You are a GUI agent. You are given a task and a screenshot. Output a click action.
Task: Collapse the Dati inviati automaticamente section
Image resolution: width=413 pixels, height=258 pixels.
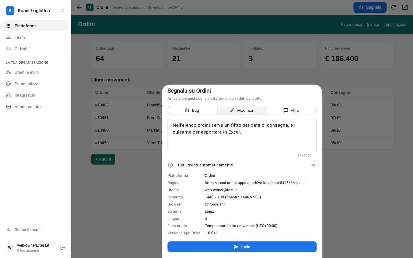click(313, 165)
